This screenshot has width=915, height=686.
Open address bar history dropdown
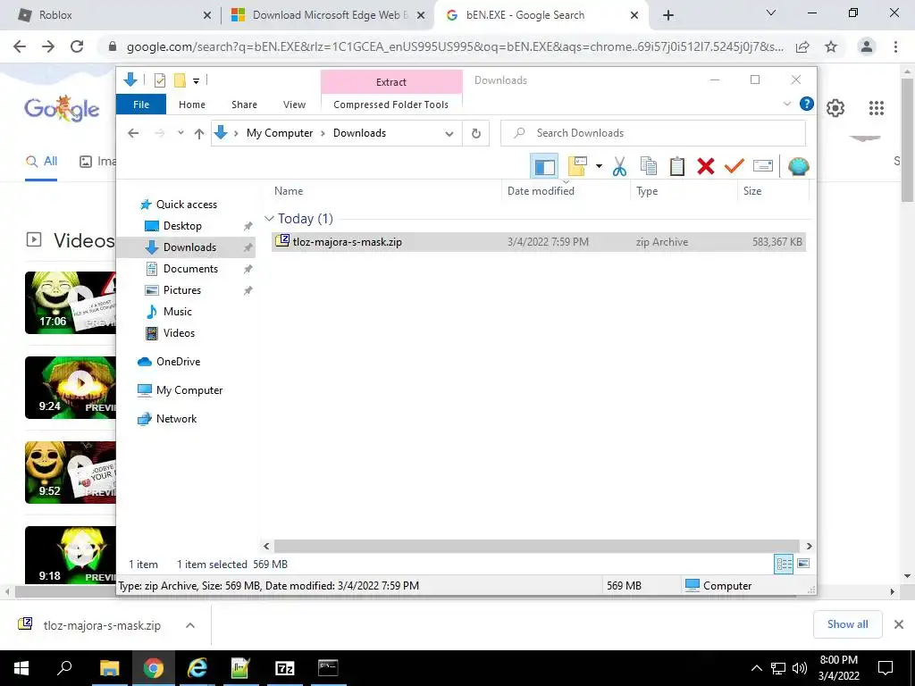pyautogui.click(x=449, y=134)
